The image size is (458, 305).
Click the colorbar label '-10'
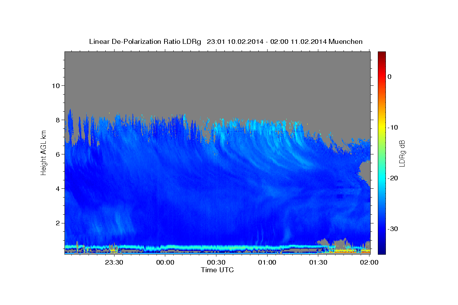pyautogui.click(x=393, y=127)
